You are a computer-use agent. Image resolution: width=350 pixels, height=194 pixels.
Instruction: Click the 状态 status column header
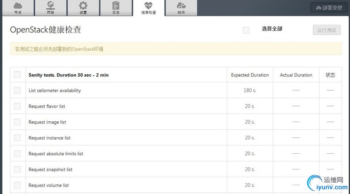point(330,75)
